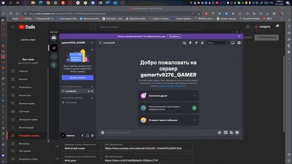The height and width of the screenshot is (164, 292).
Task: Open notification settings bell in the channel header
Action: click(x=190, y=43)
